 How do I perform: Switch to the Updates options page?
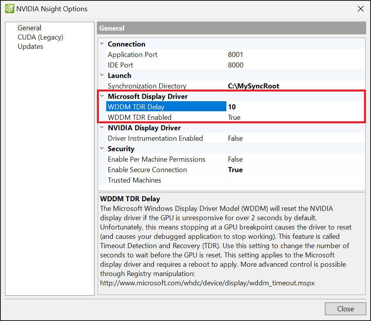pos(30,47)
